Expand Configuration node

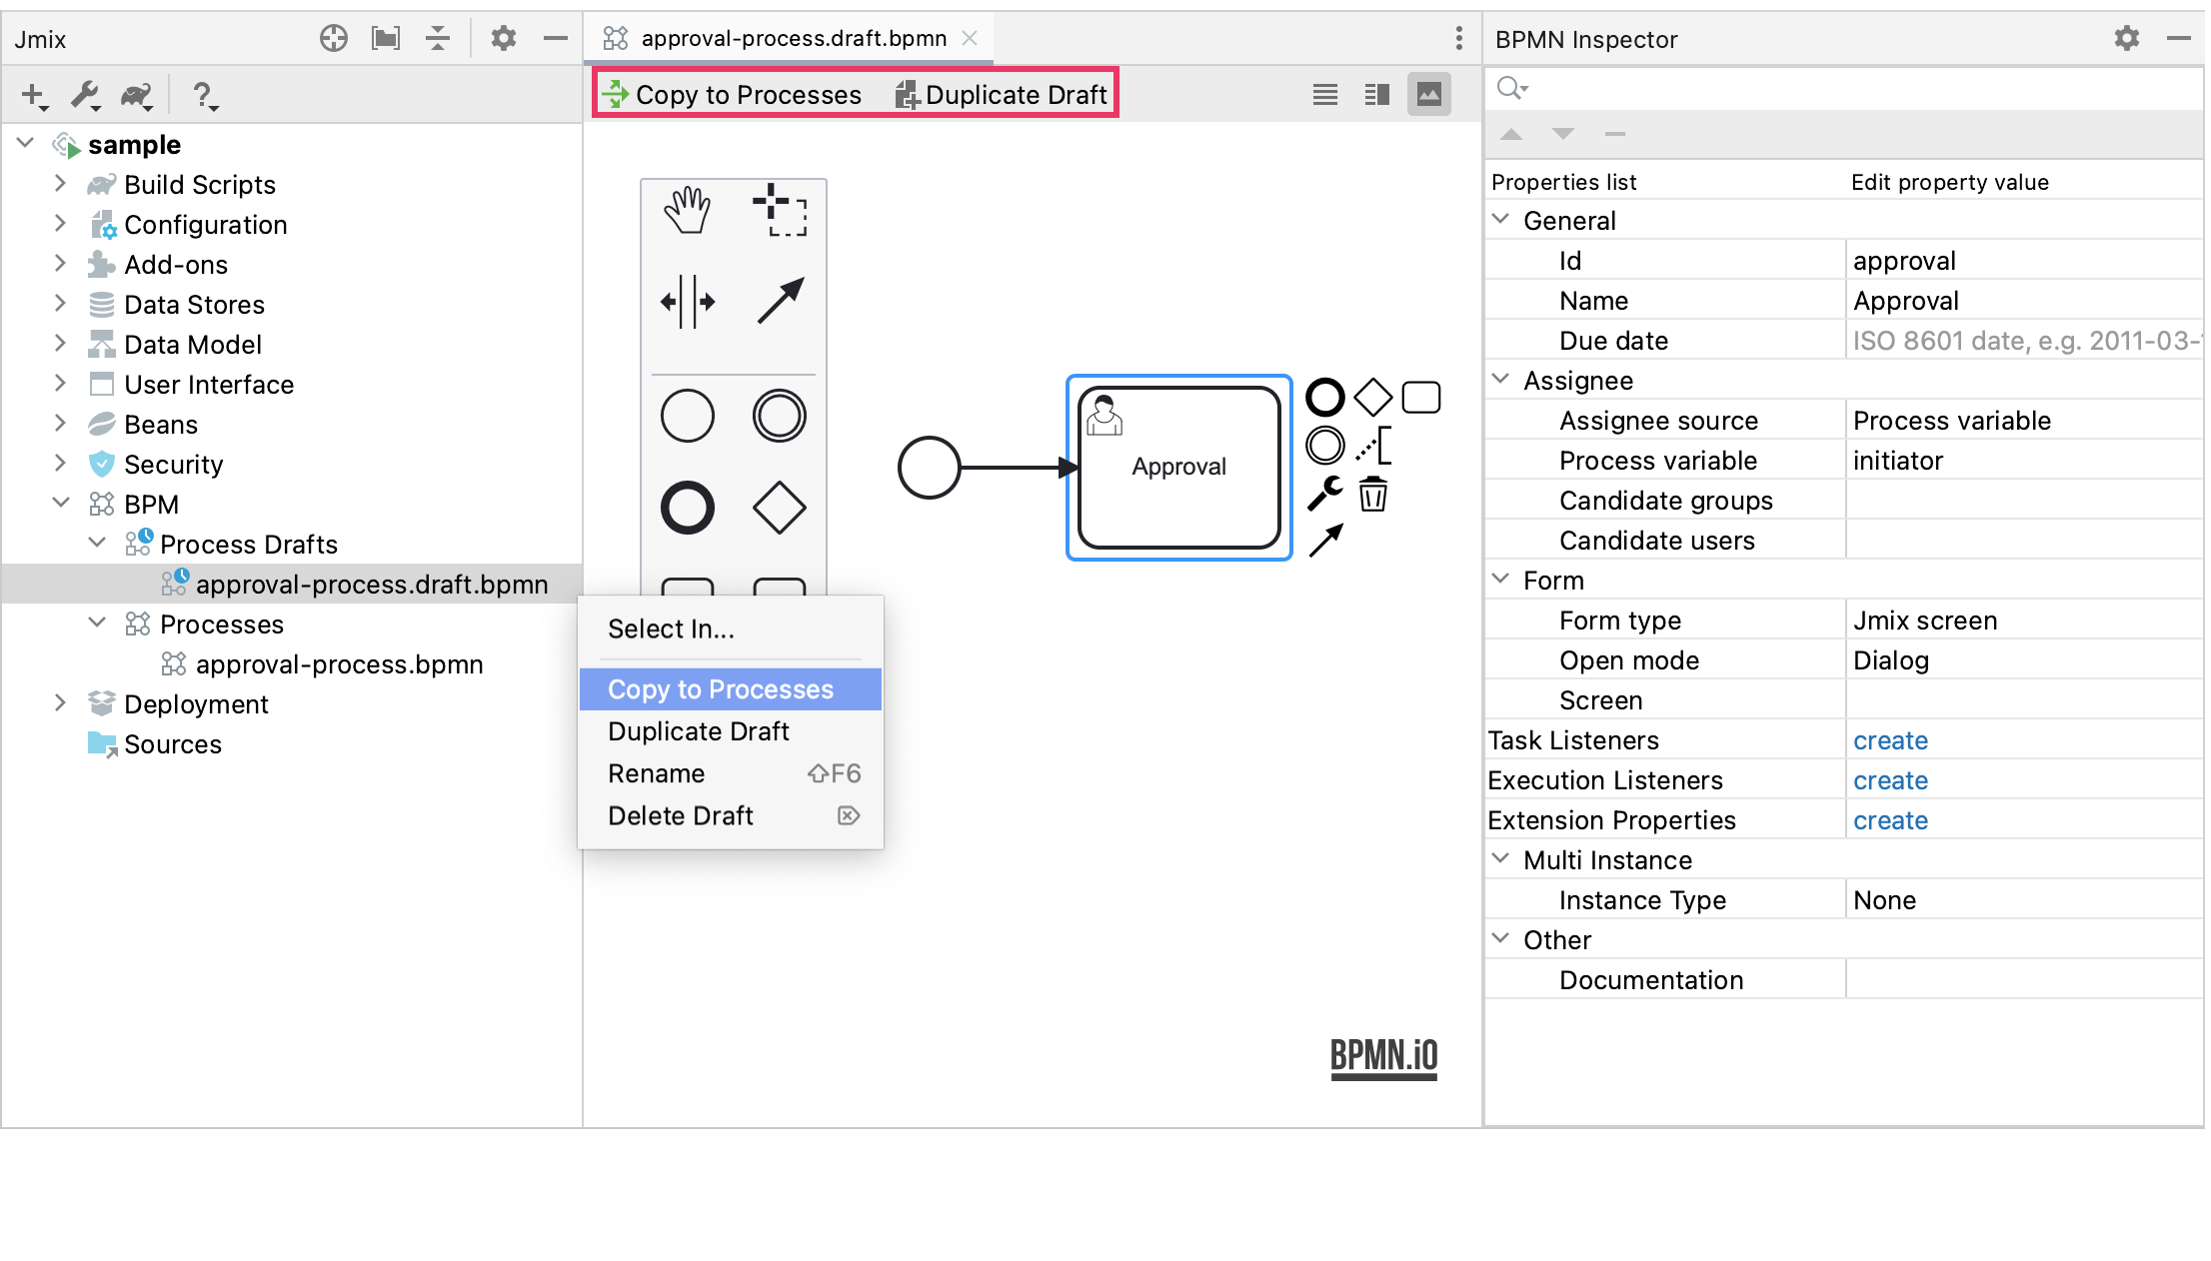click(x=60, y=224)
